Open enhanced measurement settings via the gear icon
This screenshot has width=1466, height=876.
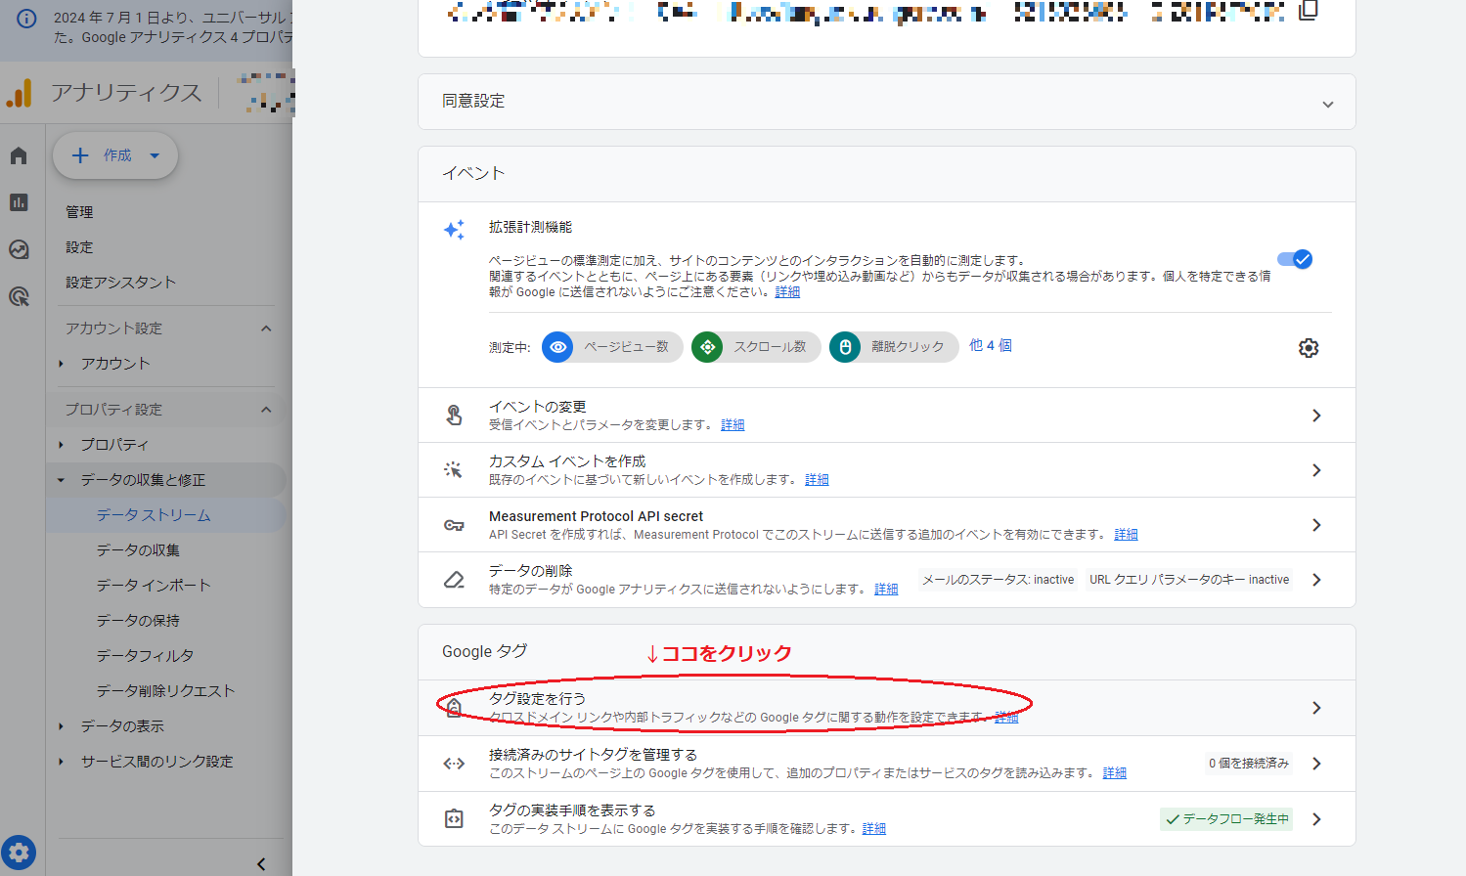[1309, 347]
